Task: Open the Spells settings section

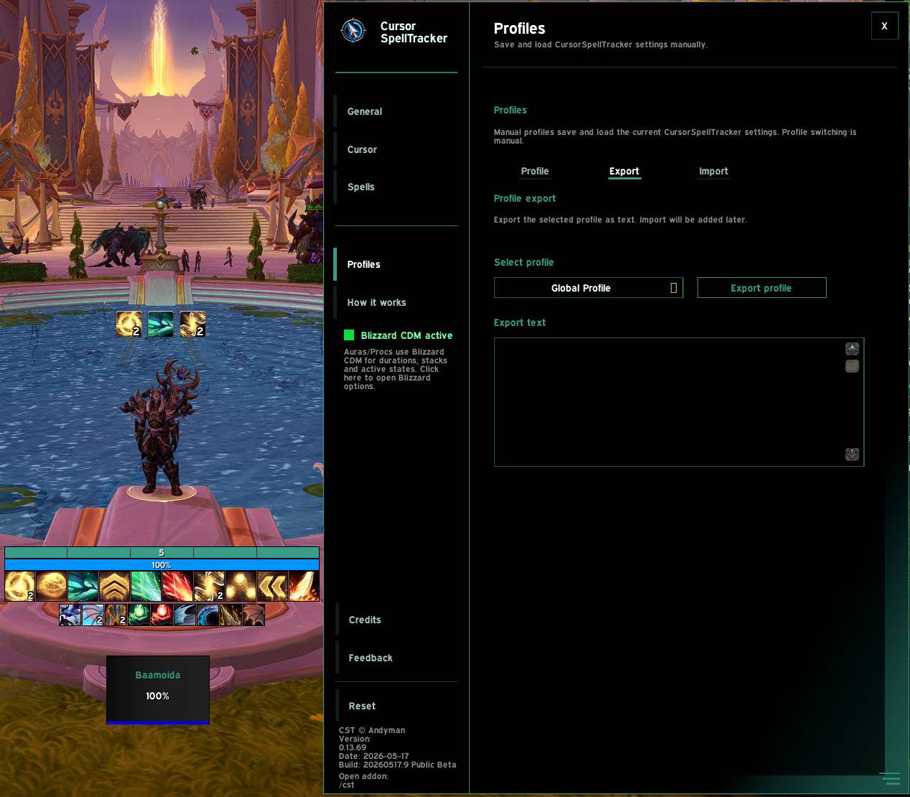Action: point(396,187)
